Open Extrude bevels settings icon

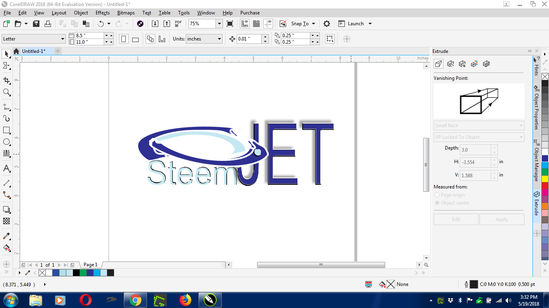tap(486, 64)
